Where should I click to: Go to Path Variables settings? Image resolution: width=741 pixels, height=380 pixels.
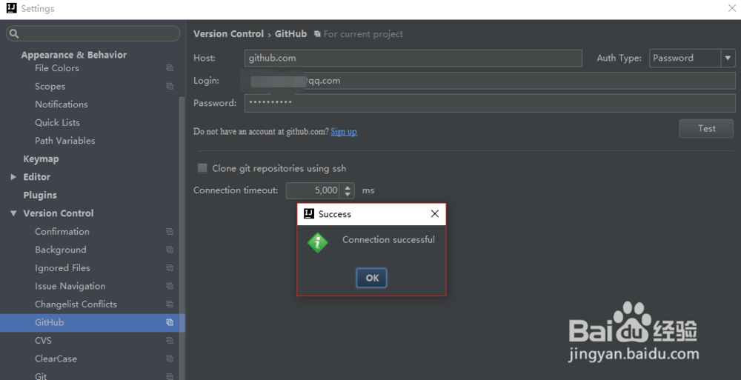tap(64, 141)
